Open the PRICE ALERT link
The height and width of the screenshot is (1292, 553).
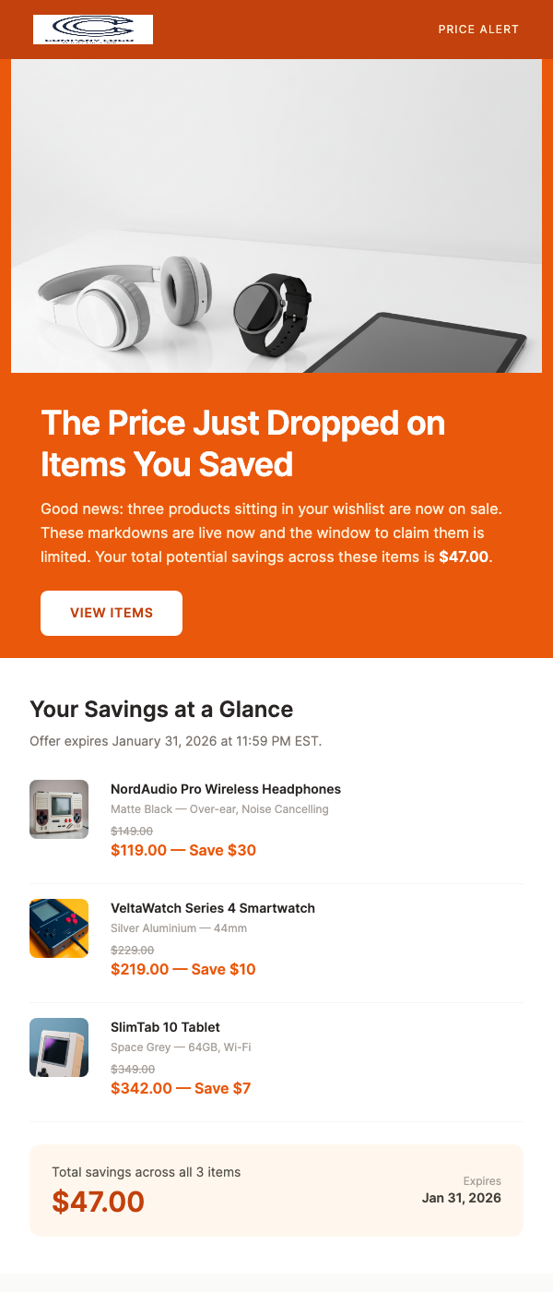478,29
